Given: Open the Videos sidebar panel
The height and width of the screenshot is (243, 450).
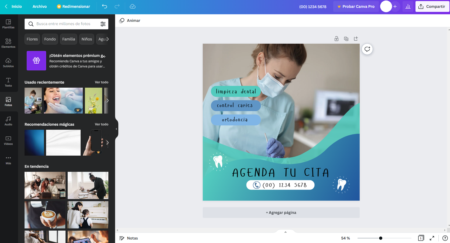Looking at the screenshot, I should [x=8, y=141].
